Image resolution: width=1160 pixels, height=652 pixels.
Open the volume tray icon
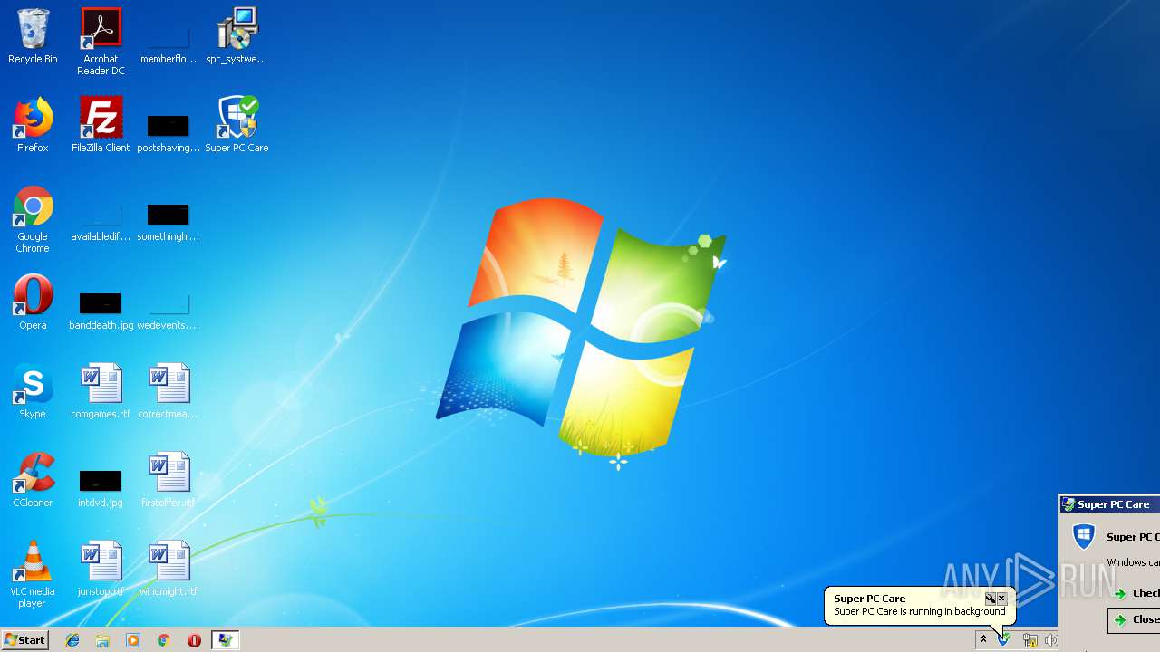[x=1050, y=640]
